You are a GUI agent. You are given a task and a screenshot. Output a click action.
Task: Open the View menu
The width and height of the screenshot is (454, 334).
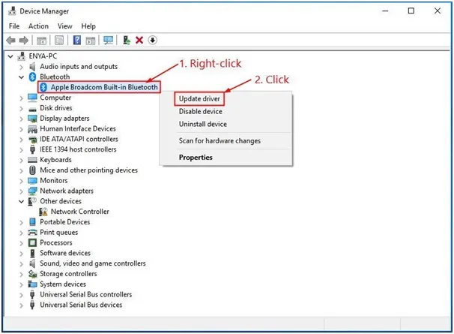click(65, 26)
